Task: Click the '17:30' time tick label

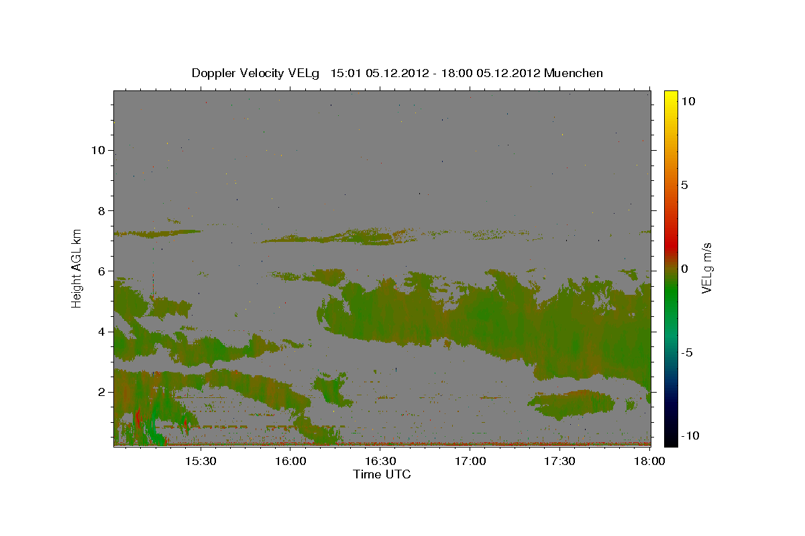Action: click(x=560, y=462)
